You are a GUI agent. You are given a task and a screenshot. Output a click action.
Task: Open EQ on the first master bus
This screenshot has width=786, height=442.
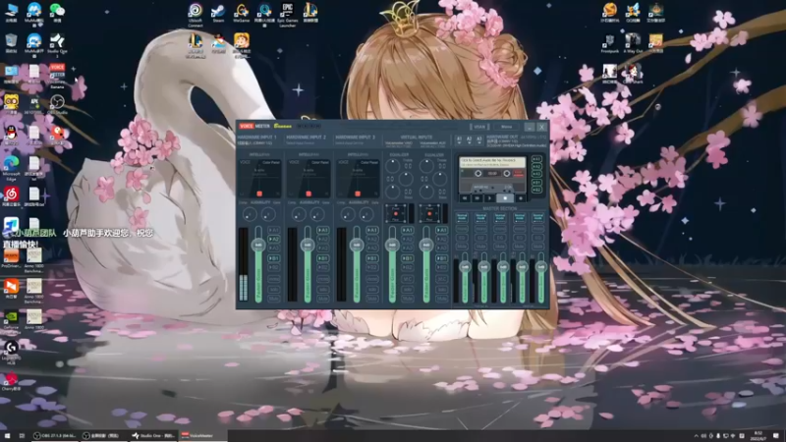click(462, 238)
